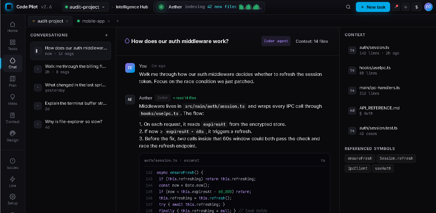Select Chat in sidebar
Screen dimensions: 436x213
(x=13, y=63)
